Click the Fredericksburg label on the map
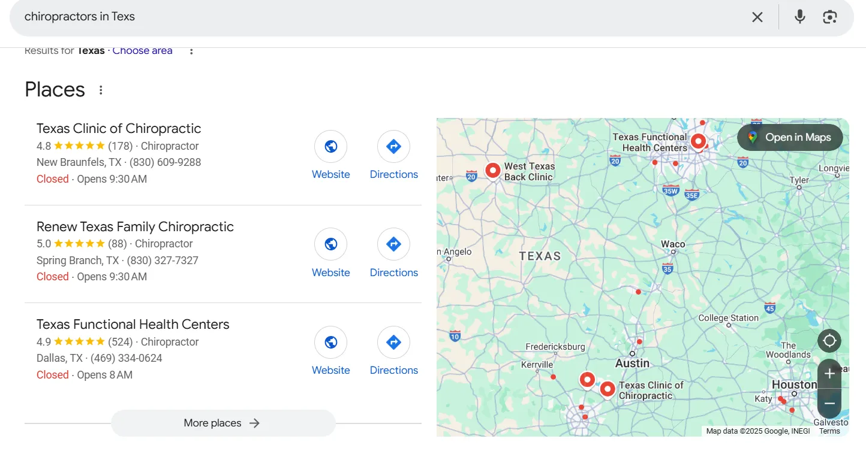This screenshot has width=866, height=457. pos(555,347)
